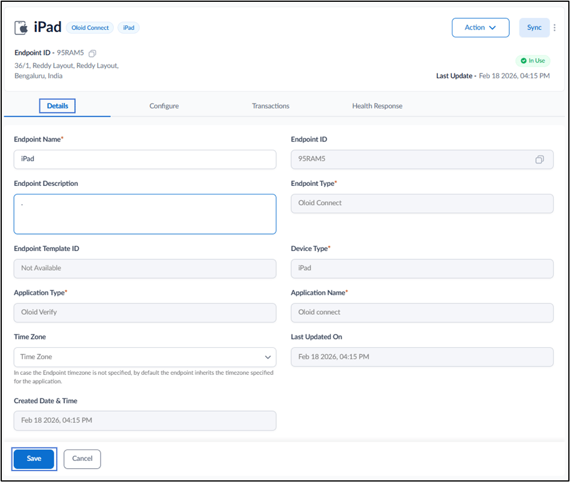Click the large iPad page title
The height and width of the screenshot is (482, 570).
tap(48, 27)
